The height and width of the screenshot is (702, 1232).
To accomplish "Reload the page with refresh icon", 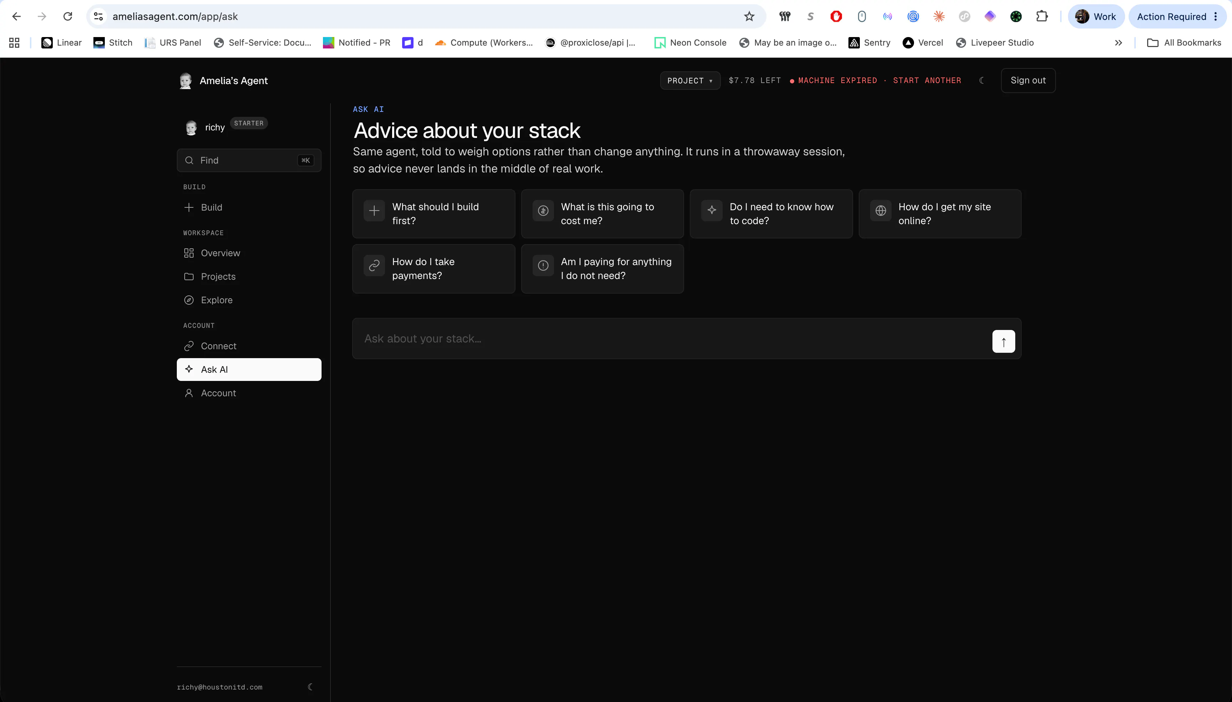I will point(68,16).
